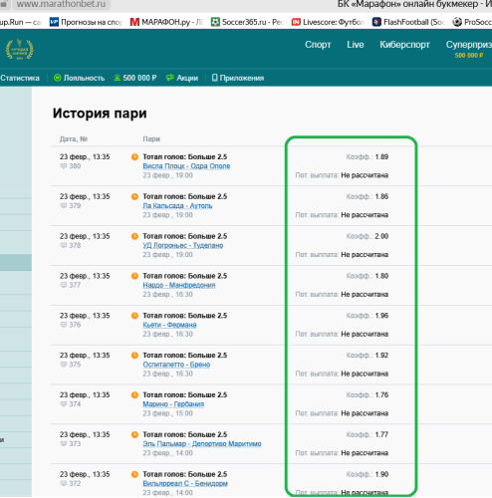The image size is (492, 498).
Task: Open the УД Логроньес - Туделано match link
Action: [183, 245]
